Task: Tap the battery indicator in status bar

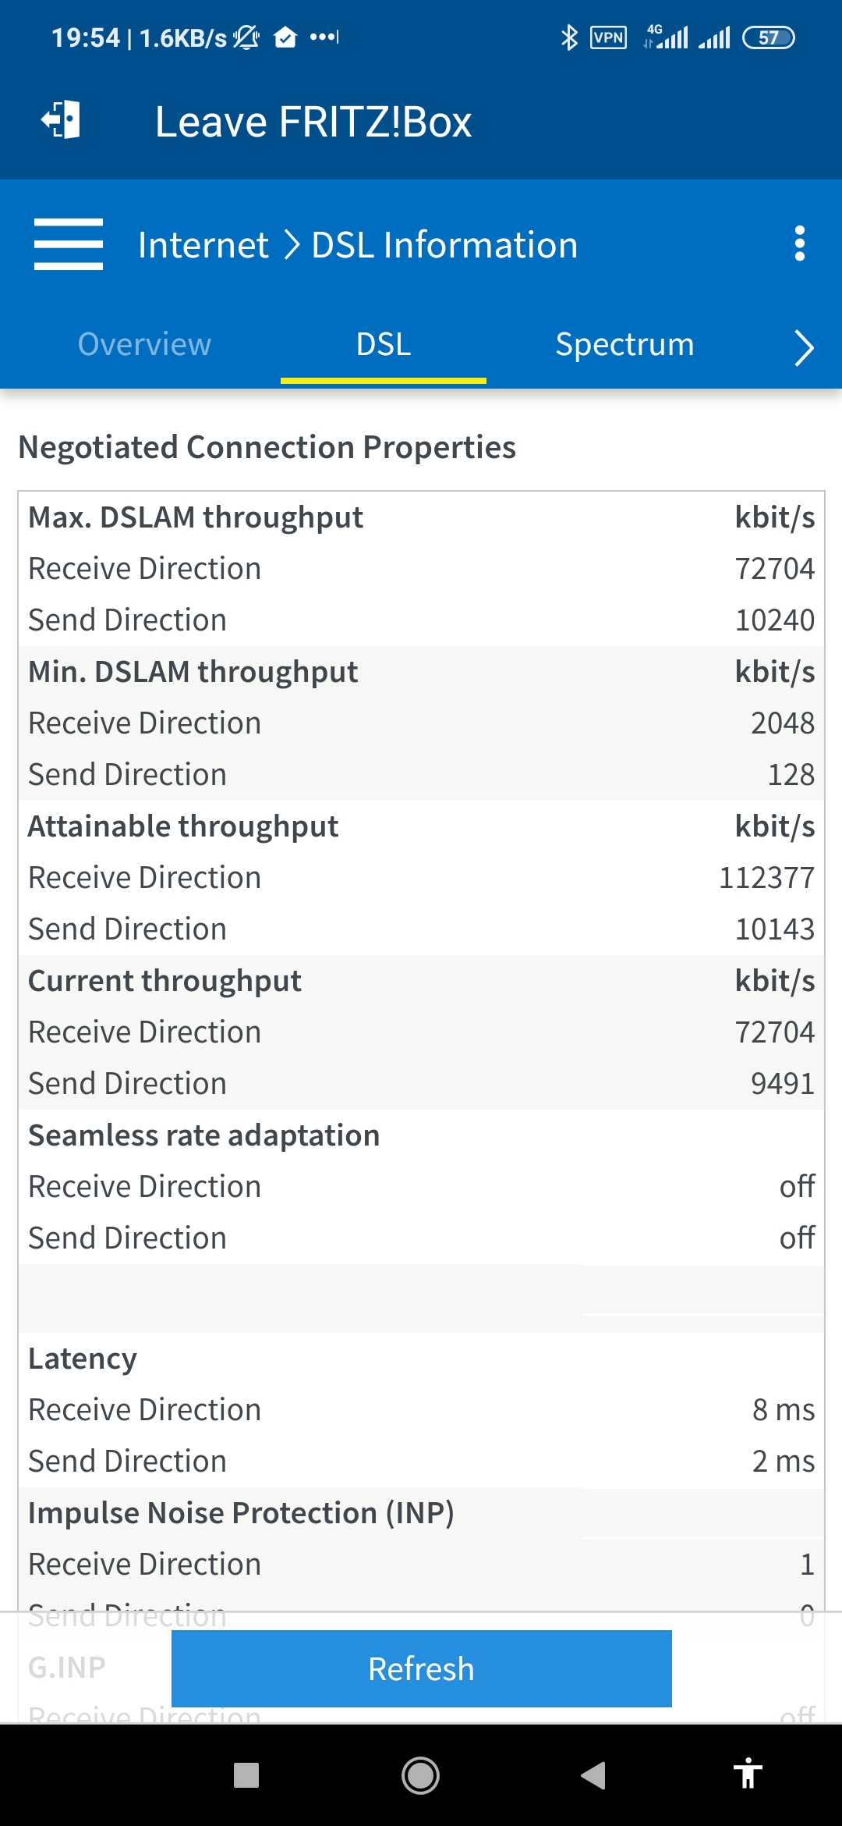Action: point(769,37)
